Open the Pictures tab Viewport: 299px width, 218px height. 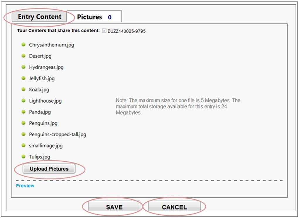coord(94,17)
